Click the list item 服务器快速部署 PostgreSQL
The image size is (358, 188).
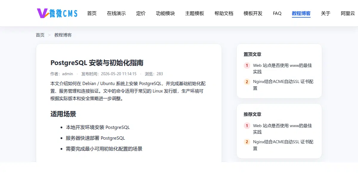pos(95,138)
